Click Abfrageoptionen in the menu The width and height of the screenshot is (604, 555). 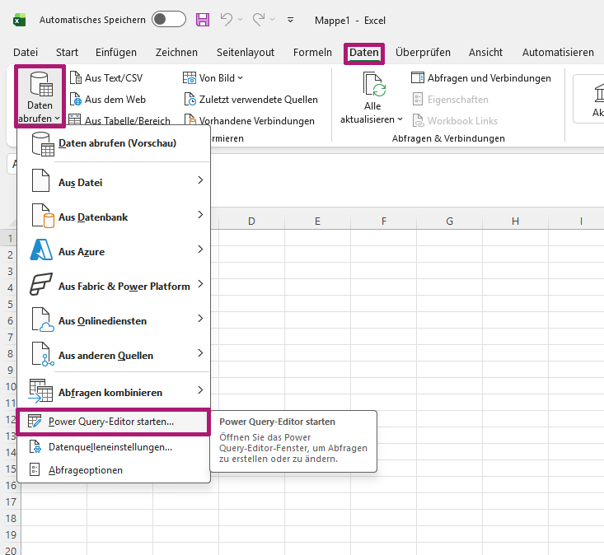[86, 470]
